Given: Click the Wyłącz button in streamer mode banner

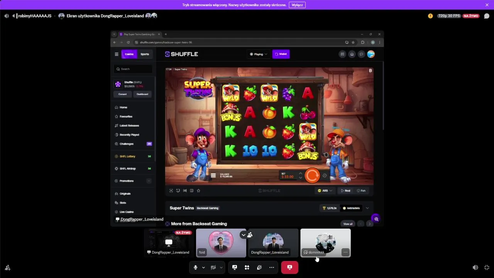Looking at the screenshot, I should tap(297, 5).
